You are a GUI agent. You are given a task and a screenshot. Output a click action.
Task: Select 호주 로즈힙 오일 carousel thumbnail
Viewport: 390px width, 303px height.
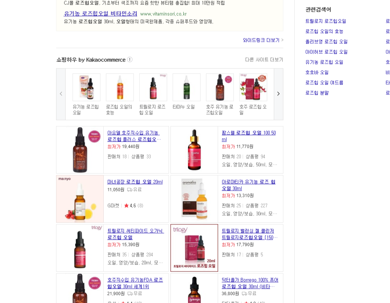pos(253,87)
